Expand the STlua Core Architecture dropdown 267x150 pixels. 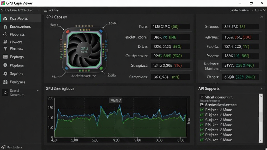[x=39, y=10]
